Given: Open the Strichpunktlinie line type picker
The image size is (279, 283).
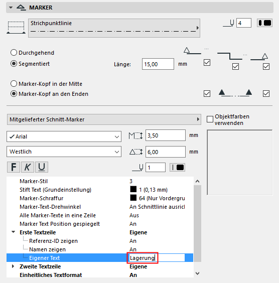Looking at the screenshot, I should (x=114, y=28).
